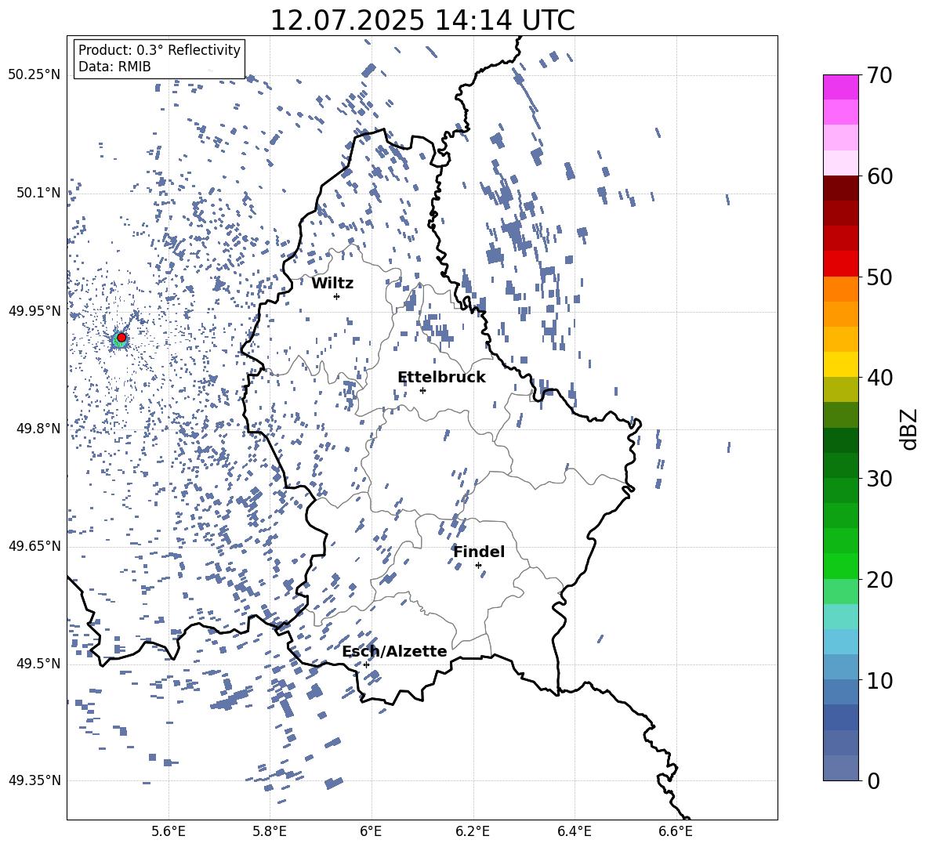Click the 6.2°E longitude label

[473, 831]
